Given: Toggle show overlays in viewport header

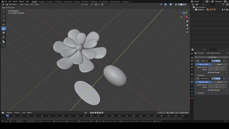Looking at the screenshot, I should (x=171, y=5).
